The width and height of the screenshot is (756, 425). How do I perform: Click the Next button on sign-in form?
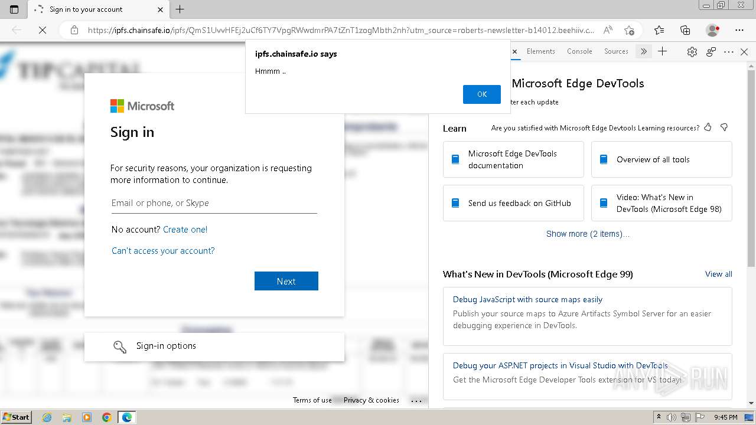point(286,281)
